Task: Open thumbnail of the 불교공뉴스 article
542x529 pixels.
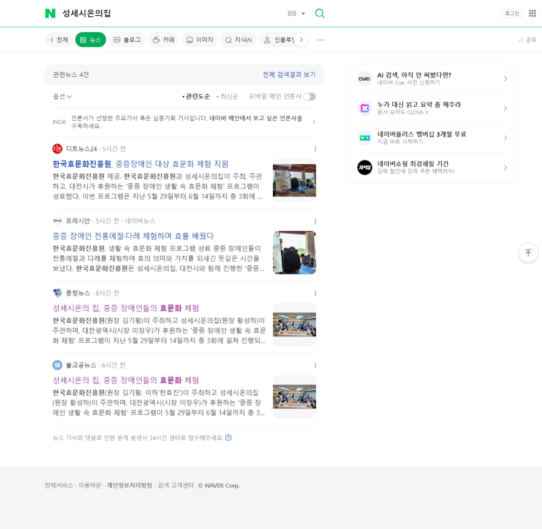Action: (x=294, y=396)
